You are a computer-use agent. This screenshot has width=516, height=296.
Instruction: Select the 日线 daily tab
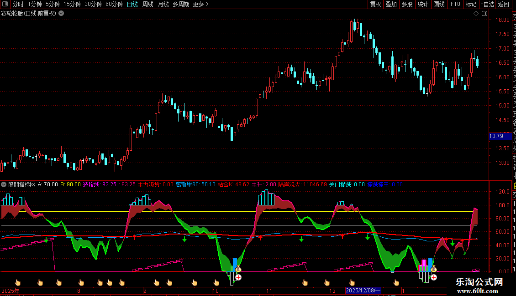132,4
